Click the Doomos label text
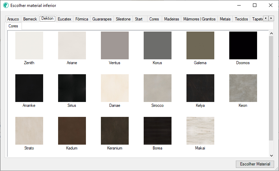This screenshot has width=279, height=171. [x=243, y=63]
